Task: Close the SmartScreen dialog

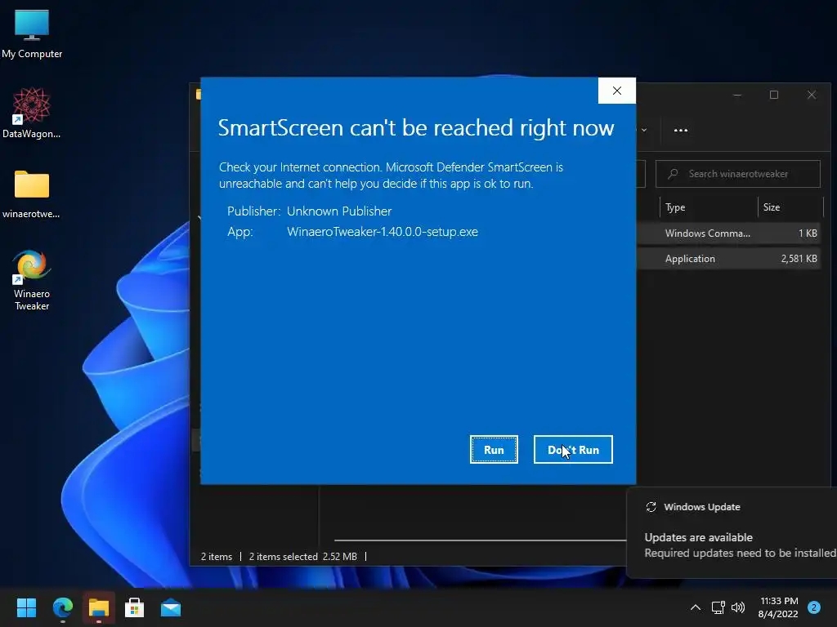Action: (616, 91)
